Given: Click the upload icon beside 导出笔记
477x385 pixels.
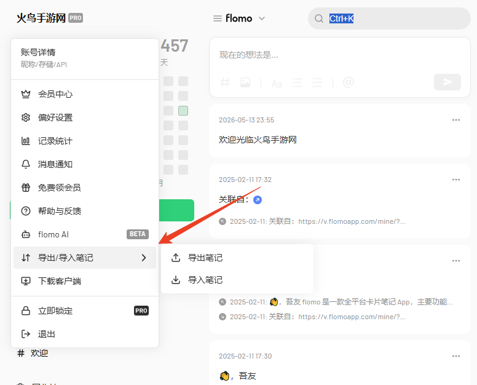Looking at the screenshot, I should pyautogui.click(x=176, y=258).
